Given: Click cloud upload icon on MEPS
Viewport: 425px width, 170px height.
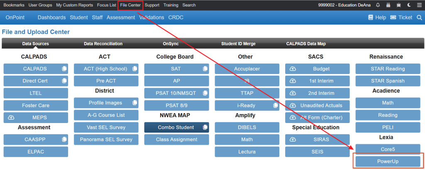Looking at the screenshot, I should (11, 118).
